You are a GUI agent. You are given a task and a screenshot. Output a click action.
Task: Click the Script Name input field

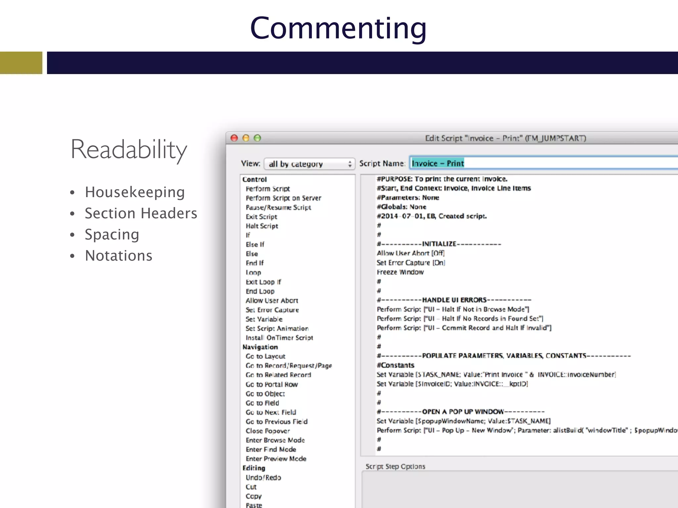[543, 163]
